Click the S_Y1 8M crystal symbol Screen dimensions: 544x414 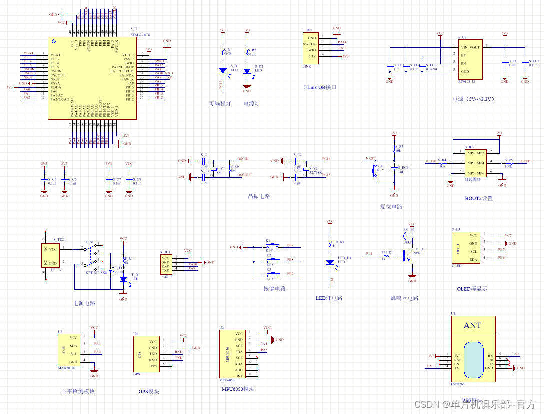click(x=213, y=169)
